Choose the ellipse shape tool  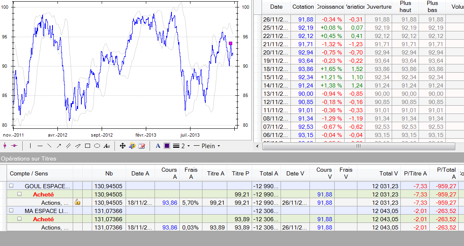[97, 146]
